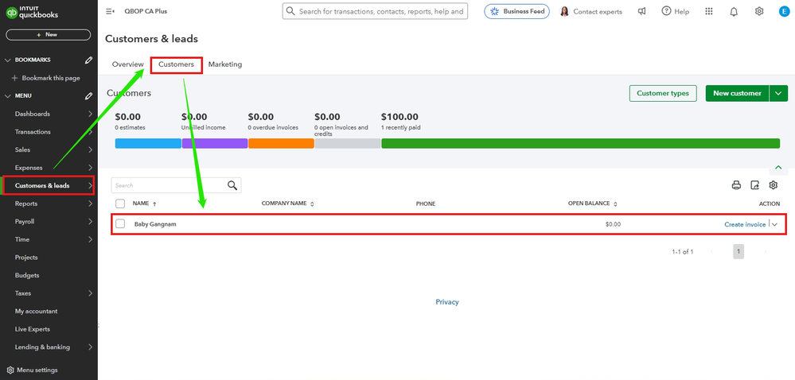The width and height of the screenshot is (795, 380).
Task: Collapse the Menu section
Action: point(7,95)
